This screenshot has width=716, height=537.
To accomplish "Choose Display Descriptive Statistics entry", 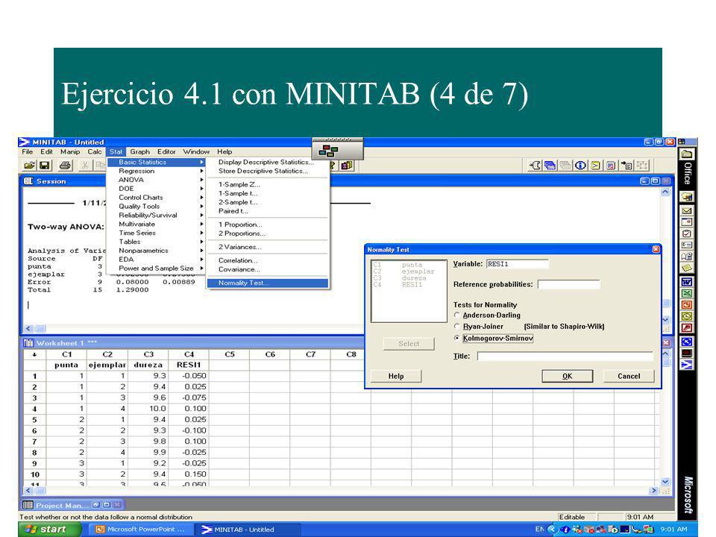I will tap(268, 162).
